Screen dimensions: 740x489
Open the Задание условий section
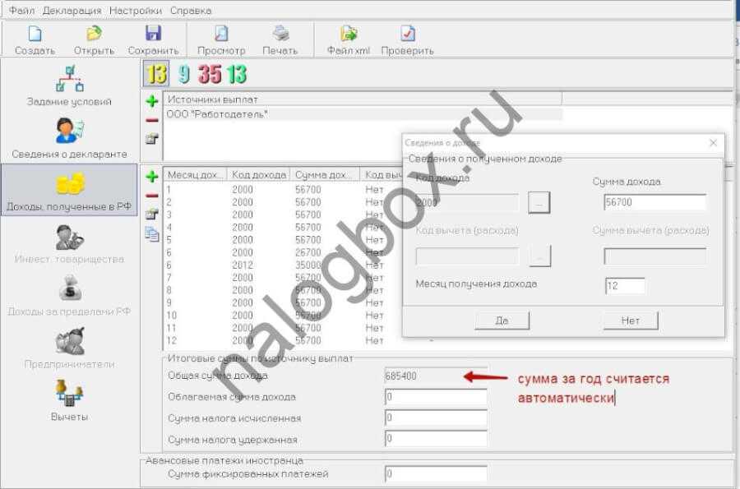(x=69, y=85)
